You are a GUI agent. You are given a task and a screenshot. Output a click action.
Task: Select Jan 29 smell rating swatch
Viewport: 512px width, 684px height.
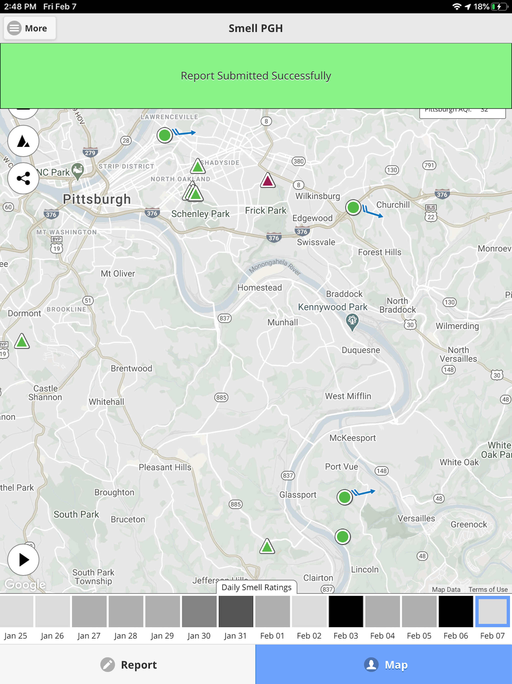click(162, 611)
